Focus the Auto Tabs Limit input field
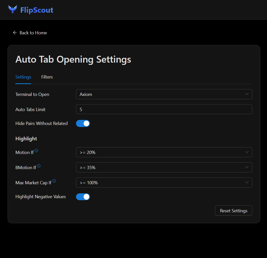The image size is (267, 258). click(x=164, y=109)
